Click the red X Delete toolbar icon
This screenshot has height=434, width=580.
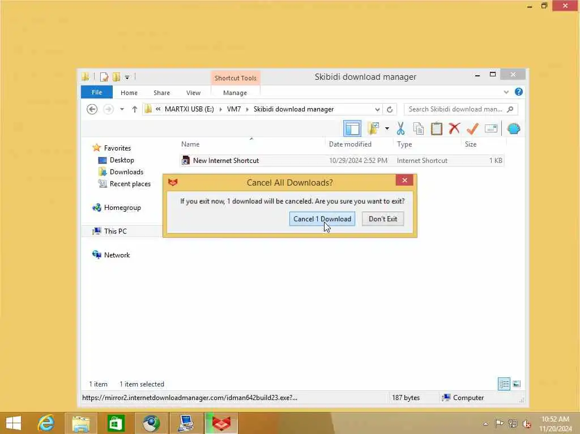[x=454, y=128]
